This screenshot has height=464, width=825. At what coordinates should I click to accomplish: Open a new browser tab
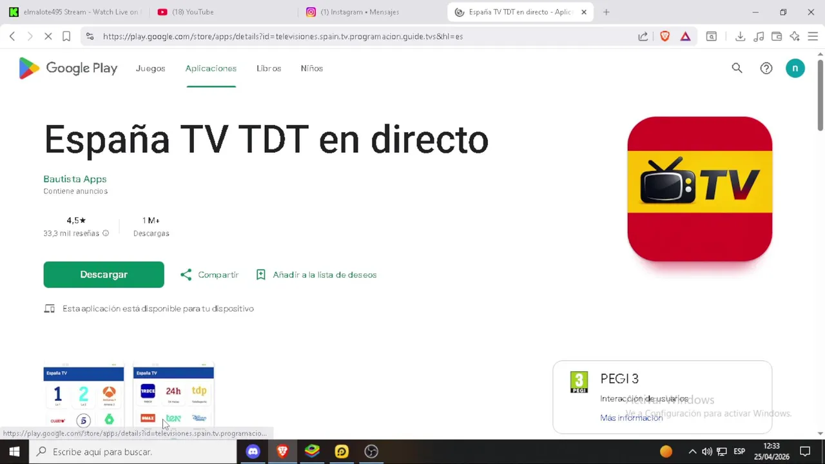[606, 12]
